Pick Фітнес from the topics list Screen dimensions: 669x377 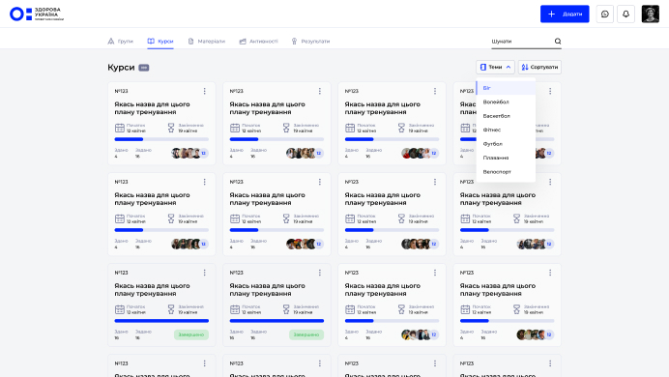(x=506, y=130)
